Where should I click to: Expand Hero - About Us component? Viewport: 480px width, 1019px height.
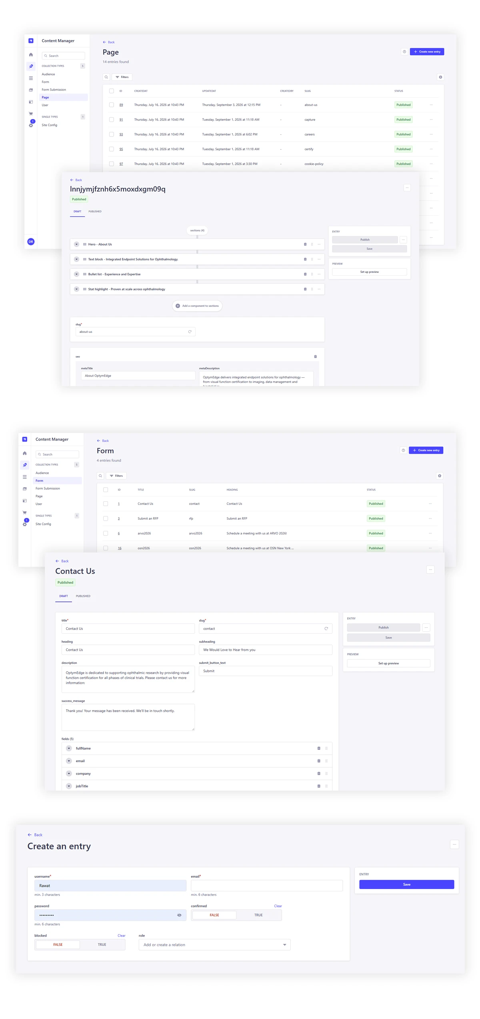pos(76,244)
